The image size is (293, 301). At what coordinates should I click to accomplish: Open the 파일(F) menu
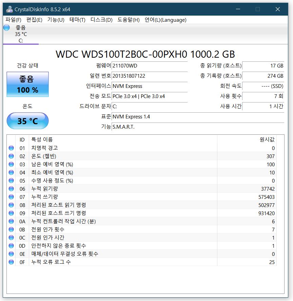click(13, 20)
